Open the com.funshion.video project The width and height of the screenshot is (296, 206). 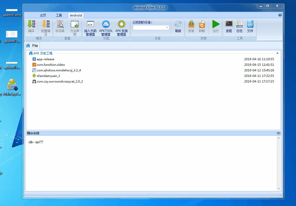[x=51, y=65]
